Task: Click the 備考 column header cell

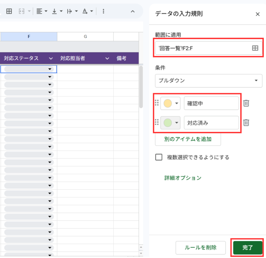Action: click(126, 58)
